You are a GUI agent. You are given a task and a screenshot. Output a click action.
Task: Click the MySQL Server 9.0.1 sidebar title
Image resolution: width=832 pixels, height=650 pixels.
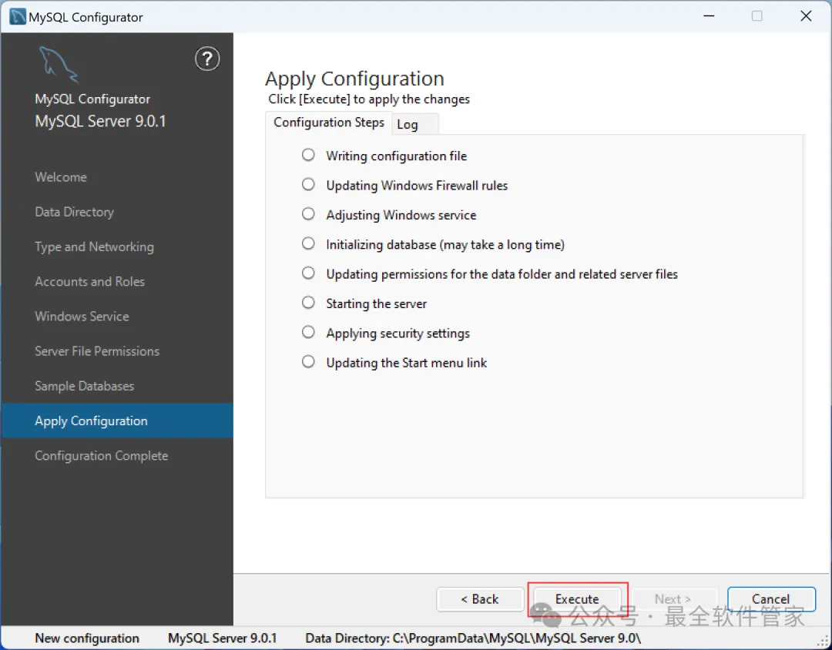tap(100, 121)
